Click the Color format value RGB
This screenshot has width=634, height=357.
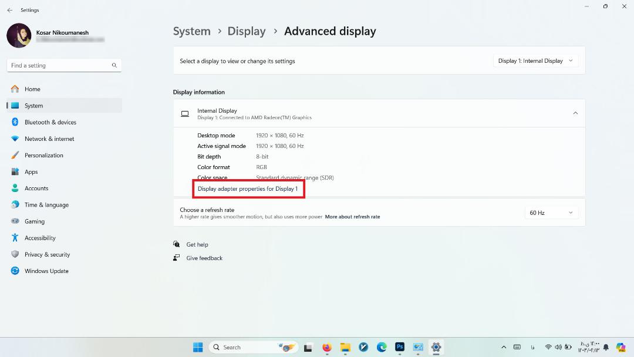point(261,167)
